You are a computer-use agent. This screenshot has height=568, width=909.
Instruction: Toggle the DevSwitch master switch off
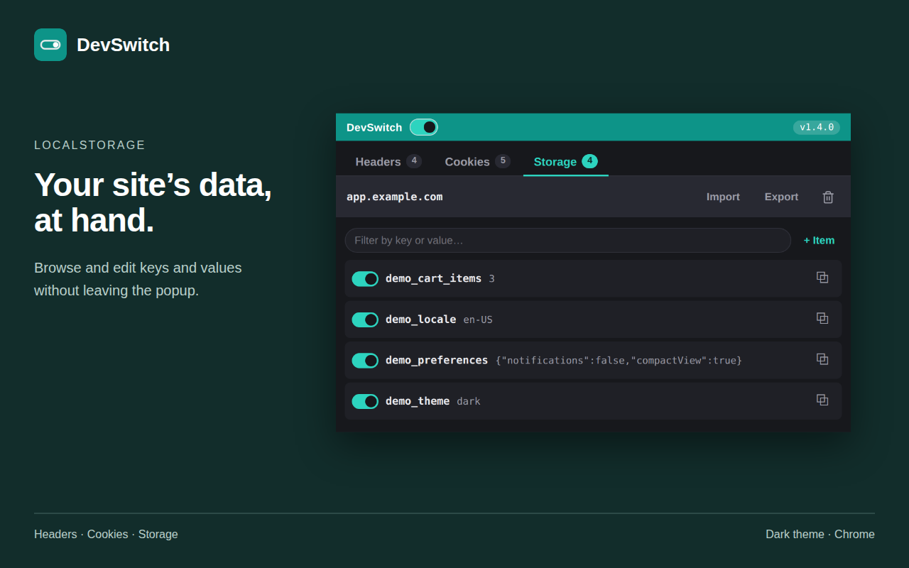point(424,127)
